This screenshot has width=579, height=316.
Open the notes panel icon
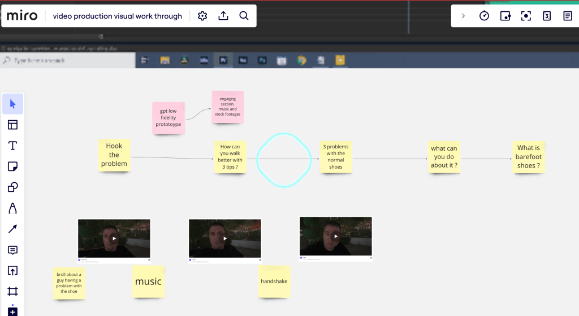568,16
